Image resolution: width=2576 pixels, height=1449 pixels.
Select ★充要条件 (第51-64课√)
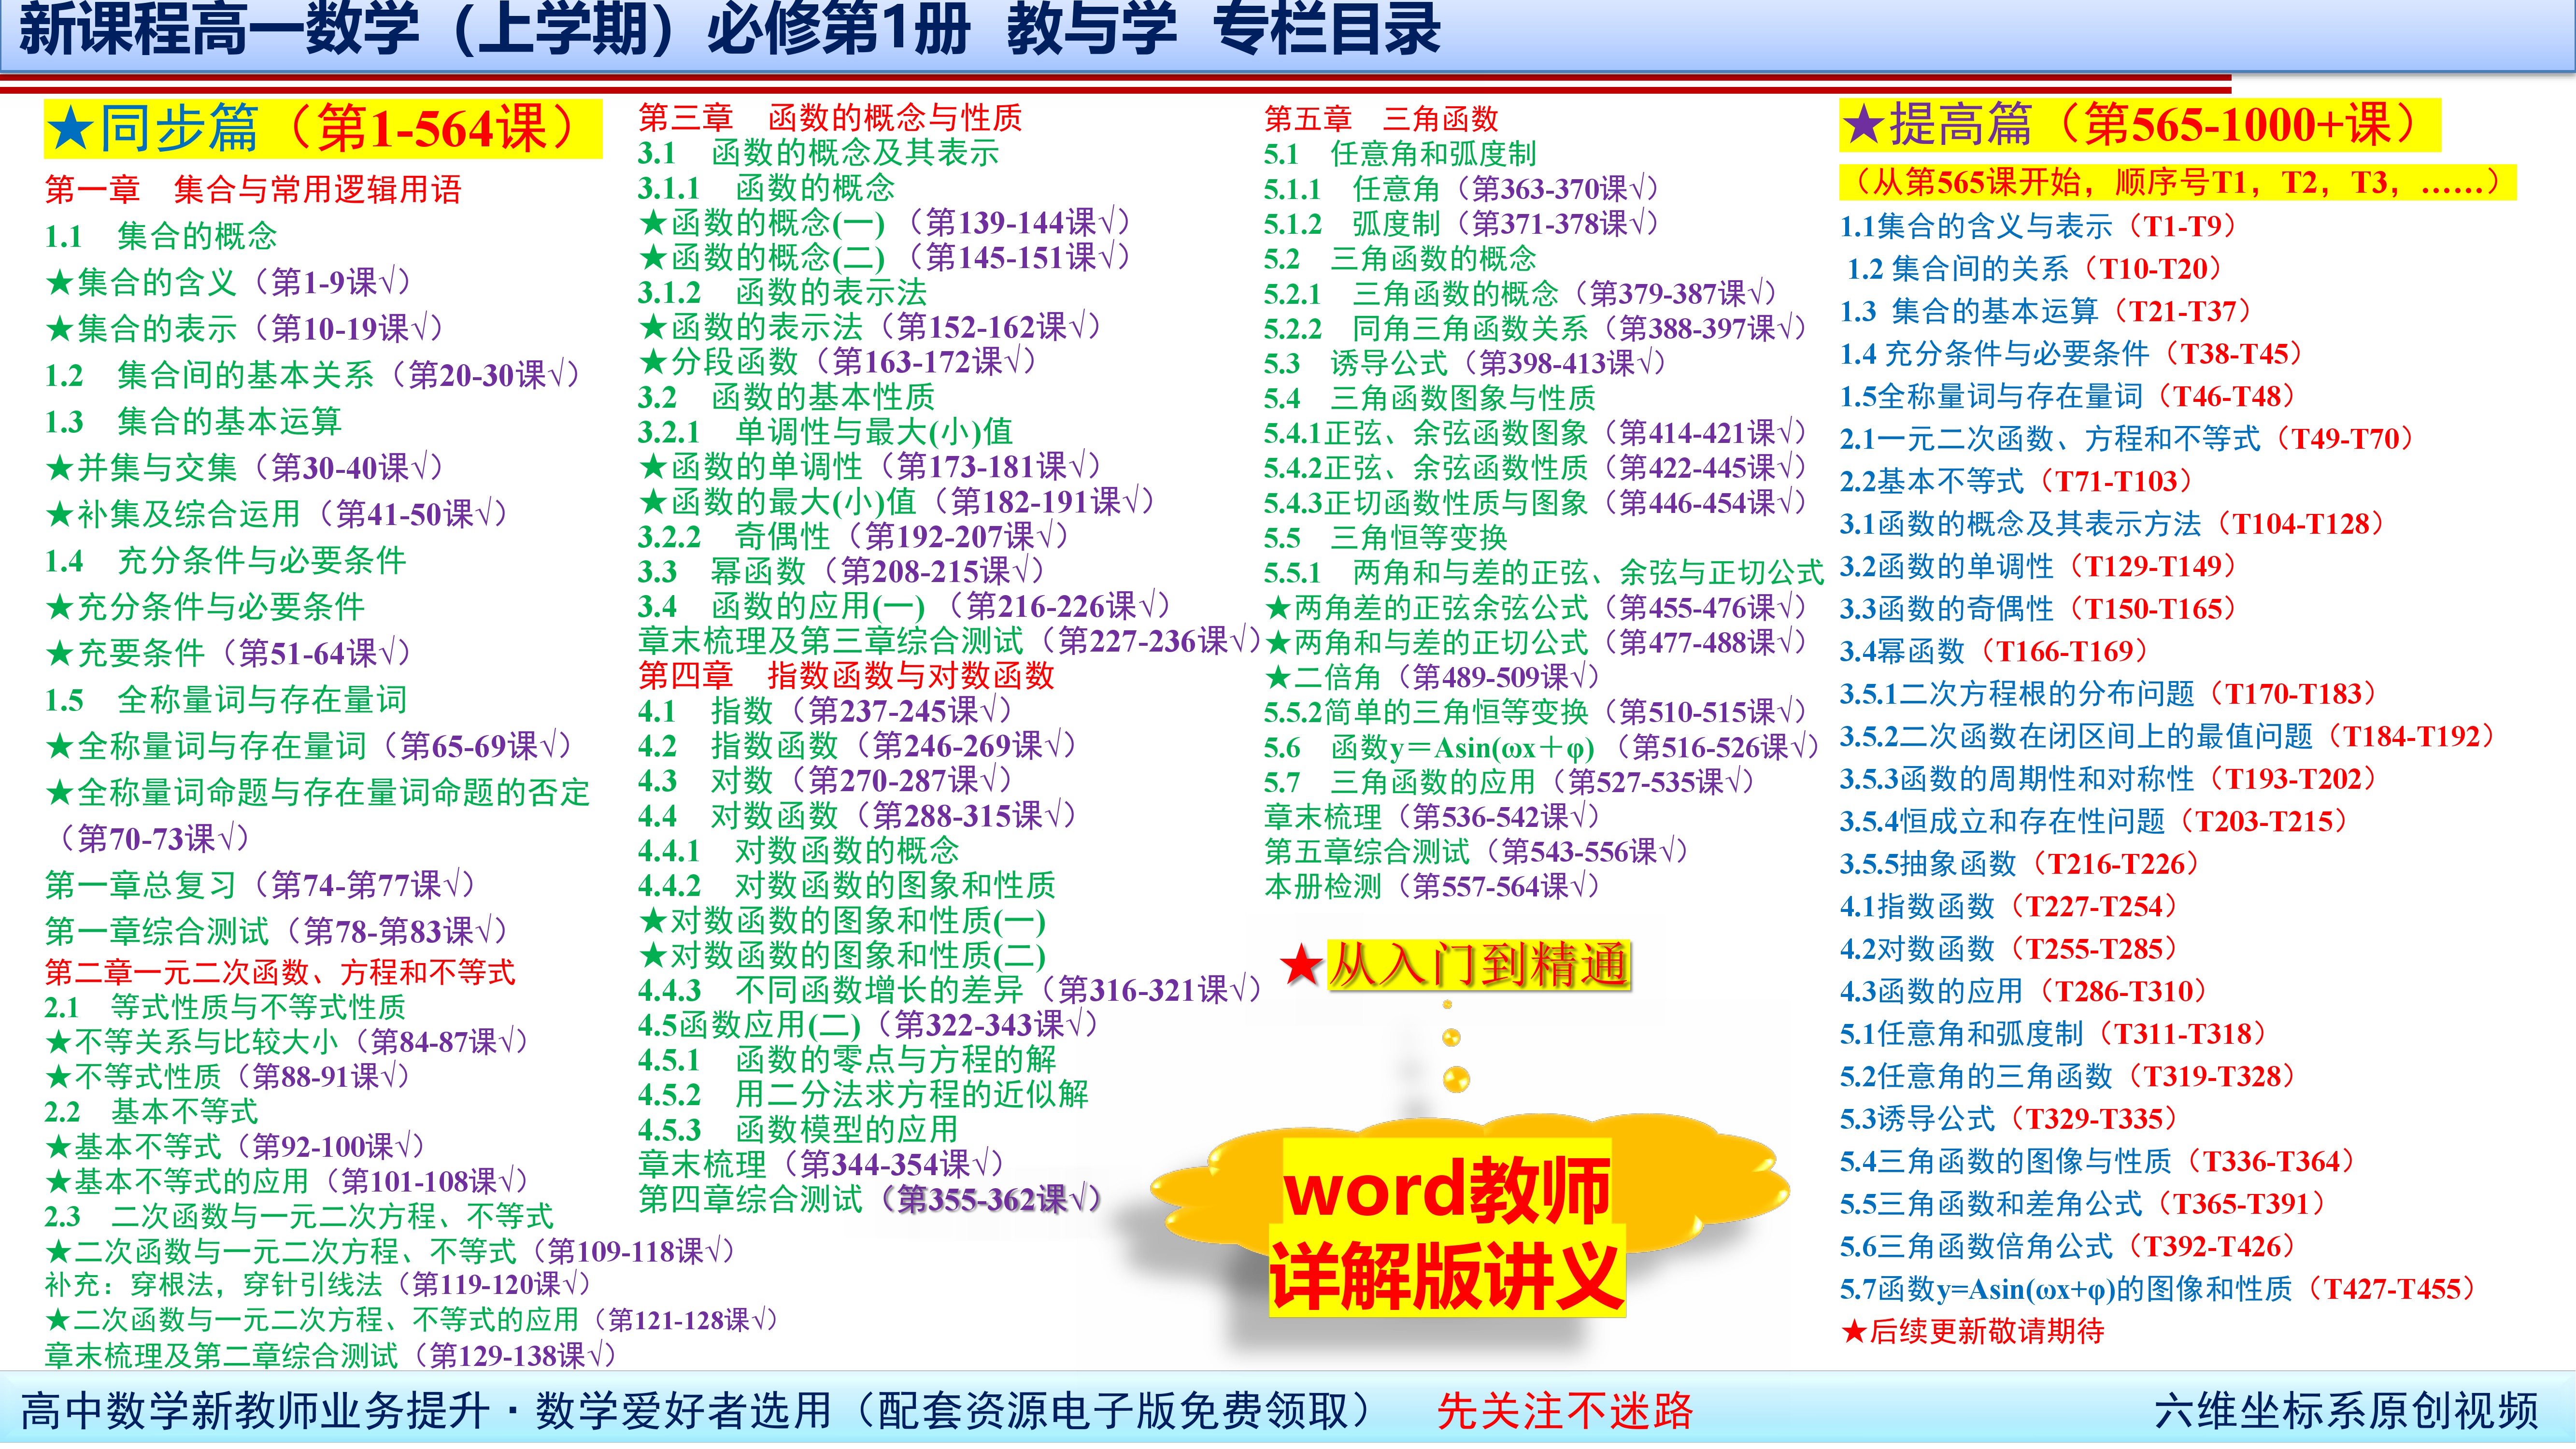[x=229, y=653]
